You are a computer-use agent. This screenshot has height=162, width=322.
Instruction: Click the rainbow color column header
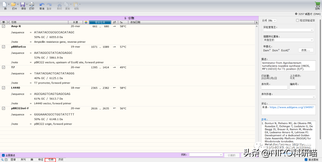coord(86,22)
